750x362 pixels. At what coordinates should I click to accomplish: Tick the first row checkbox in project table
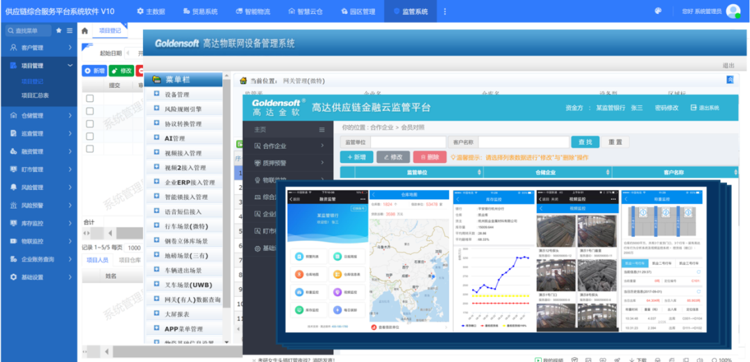(90, 99)
